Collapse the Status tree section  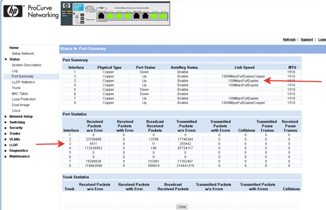(x=5, y=60)
